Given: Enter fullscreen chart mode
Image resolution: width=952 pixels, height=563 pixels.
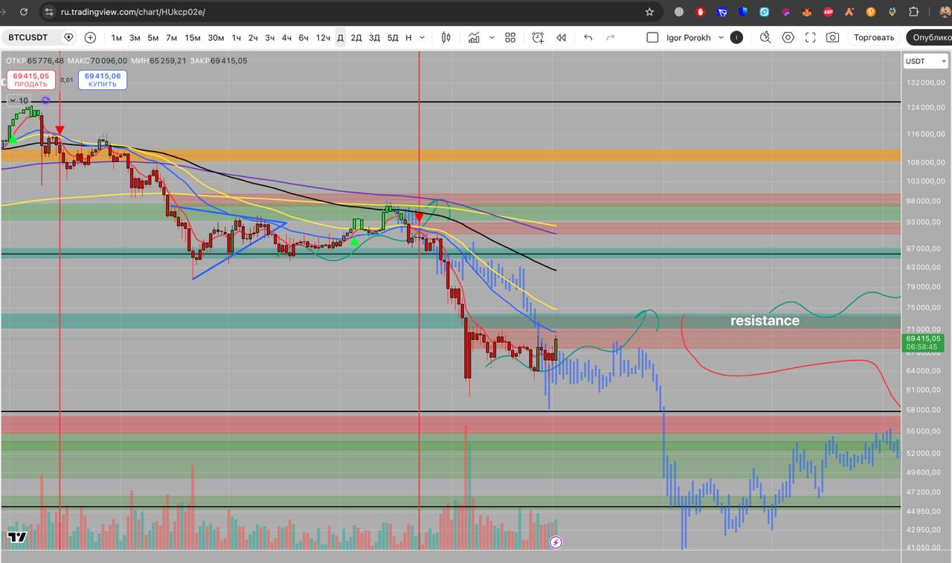Looking at the screenshot, I should (x=811, y=38).
